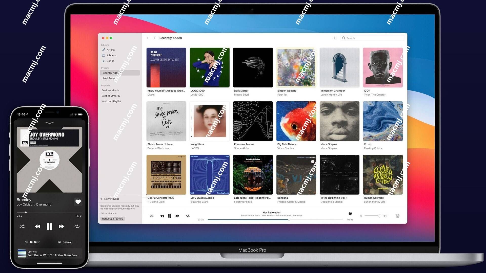Viewport: 486px width, 273px height.
Task: Expand the Library section in sidebar
Action: coord(106,45)
